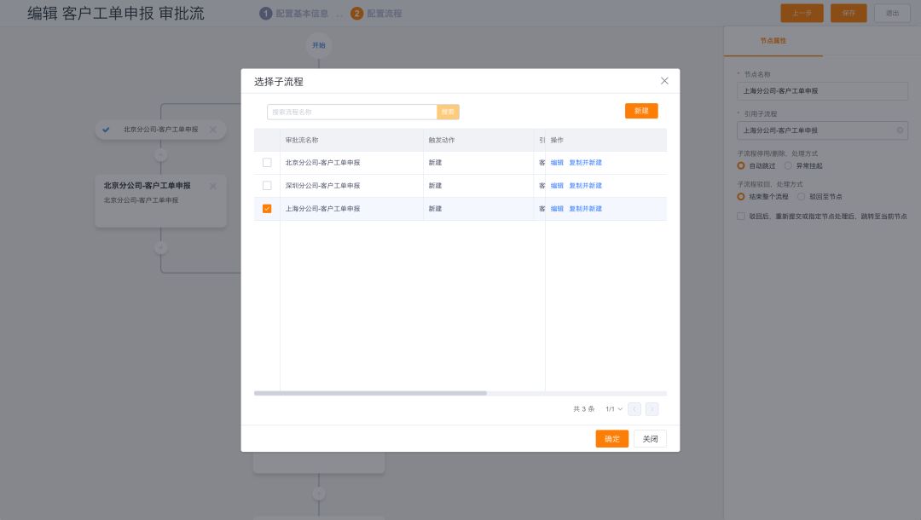Click the 搜索流程名称 search field

pos(352,113)
